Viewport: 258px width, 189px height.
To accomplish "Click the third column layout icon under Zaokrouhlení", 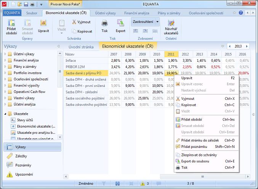I will (155, 31).
